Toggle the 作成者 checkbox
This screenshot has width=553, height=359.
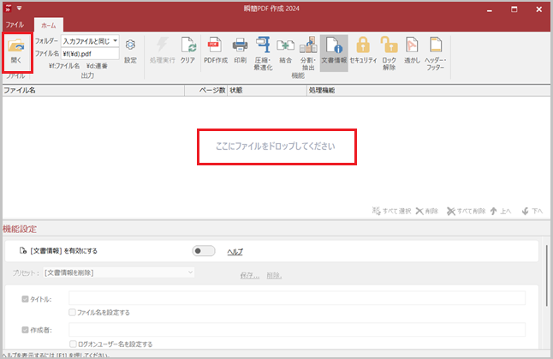[x=25, y=330]
